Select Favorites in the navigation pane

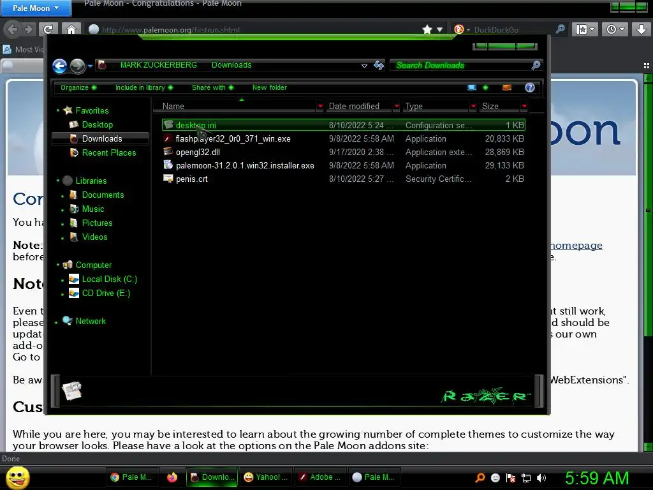click(x=92, y=110)
